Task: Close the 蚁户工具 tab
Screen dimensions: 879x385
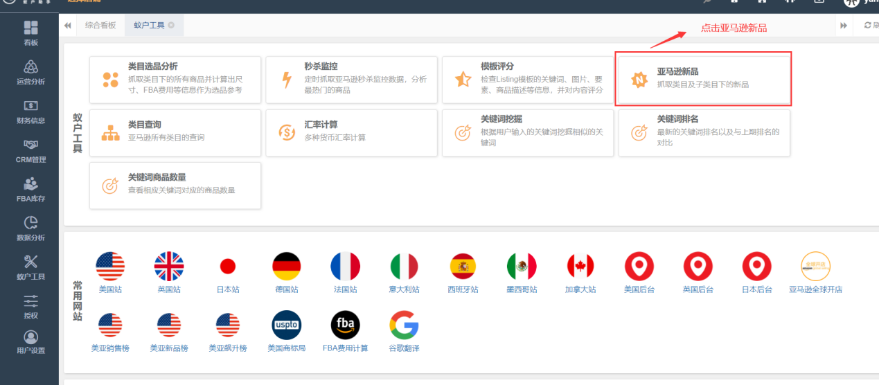Action: (x=171, y=25)
